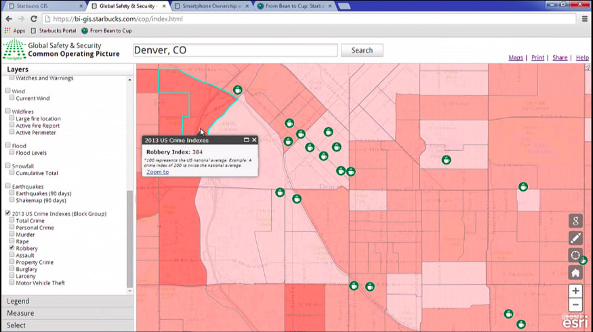Click the Home extent map button
This screenshot has width=593, height=332.
tap(575, 272)
